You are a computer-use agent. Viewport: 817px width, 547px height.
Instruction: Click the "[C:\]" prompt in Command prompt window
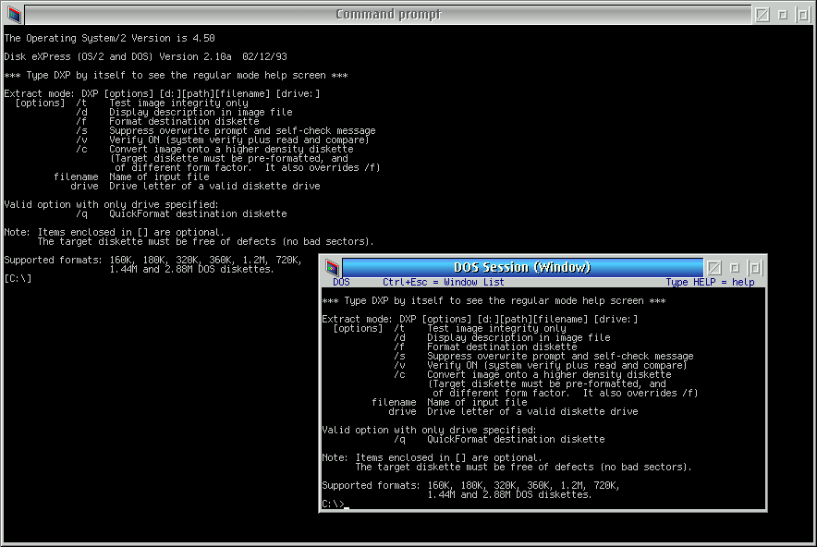(18, 278)
